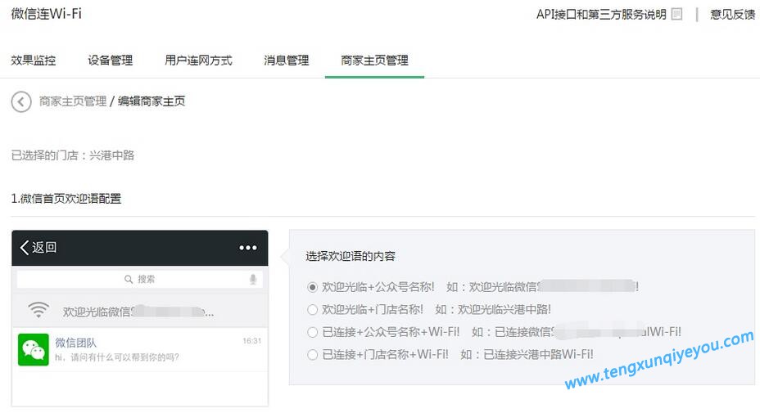Click the back arrow circle icon beside breadcrumb
The width and height of the screenshot is (760, 413).
(x=21, y=101)
